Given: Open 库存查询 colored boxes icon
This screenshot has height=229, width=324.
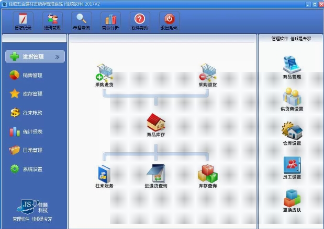Looking at the screenshot, I should 208,176.
